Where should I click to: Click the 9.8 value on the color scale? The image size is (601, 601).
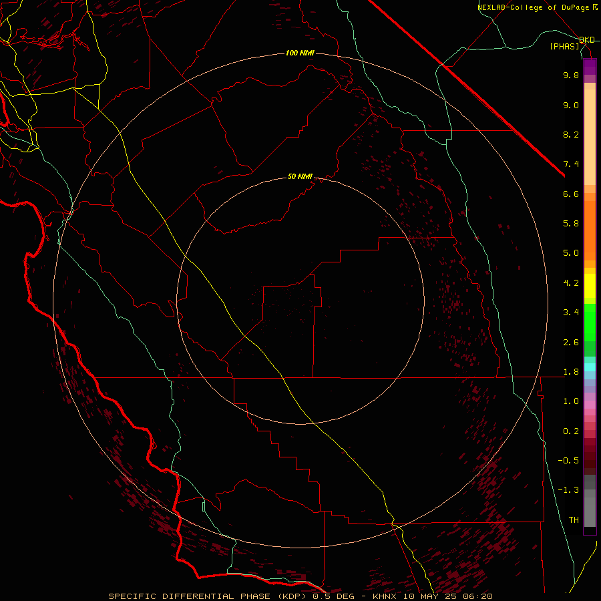(x=571, y=75)
